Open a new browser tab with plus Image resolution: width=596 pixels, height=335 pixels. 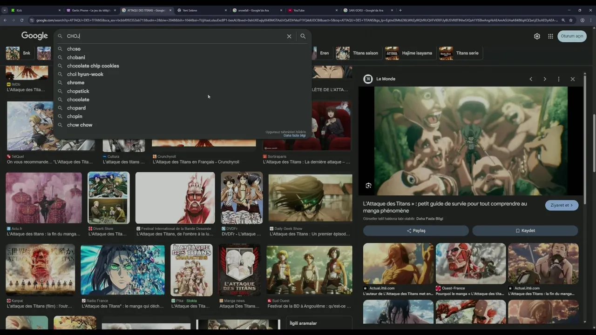pos(400,10)
